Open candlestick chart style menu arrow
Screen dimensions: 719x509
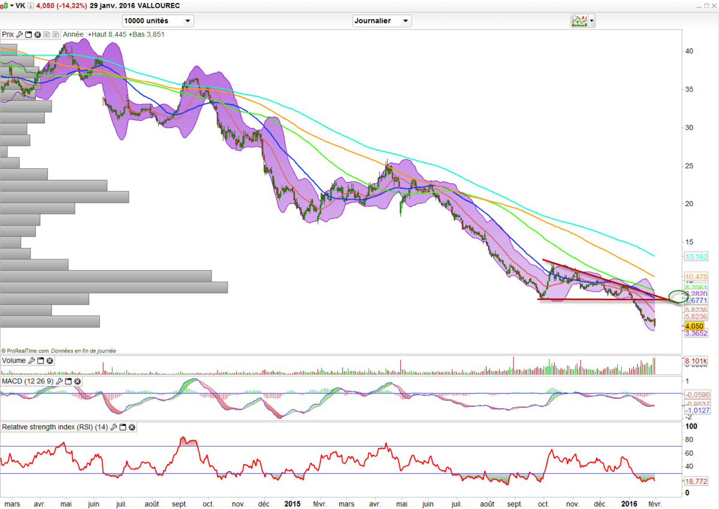(x=12, y=6)
